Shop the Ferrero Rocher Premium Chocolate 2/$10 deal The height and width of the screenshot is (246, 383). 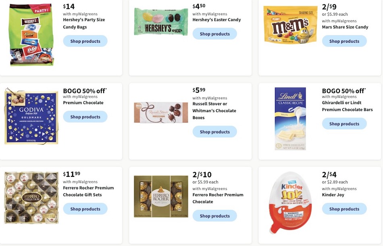(x=215, y=216)
